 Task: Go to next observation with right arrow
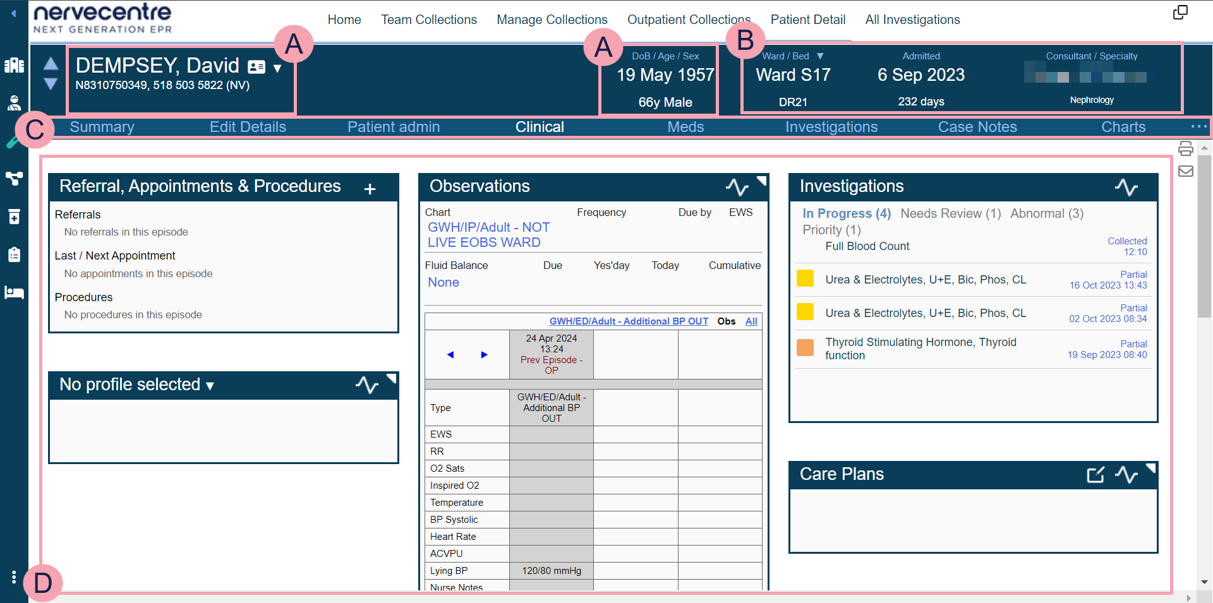(484, 355)
